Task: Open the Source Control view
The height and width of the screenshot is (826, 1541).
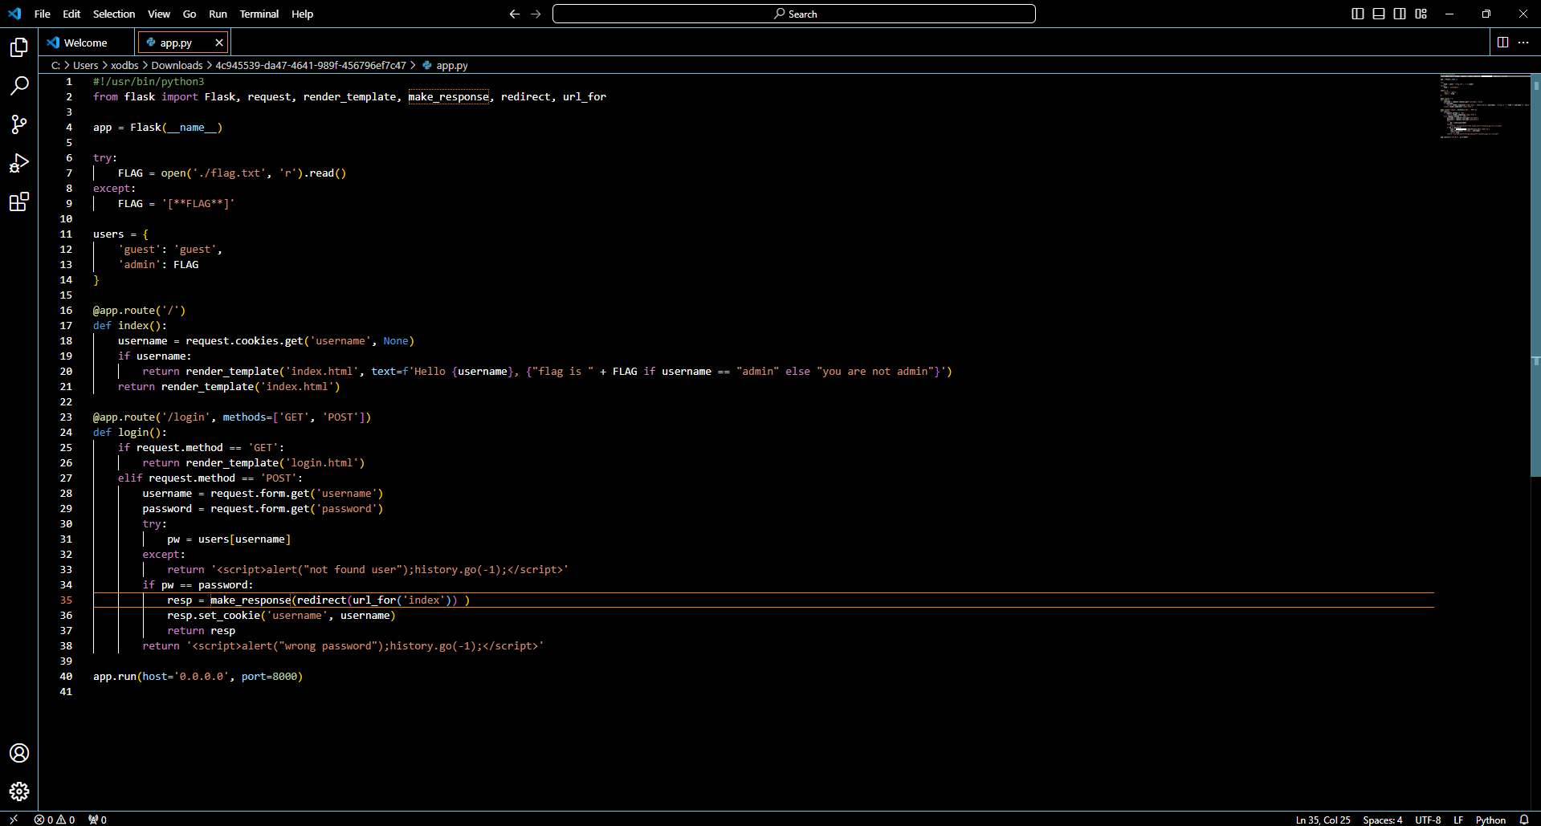Action: [x=19, y=124]
